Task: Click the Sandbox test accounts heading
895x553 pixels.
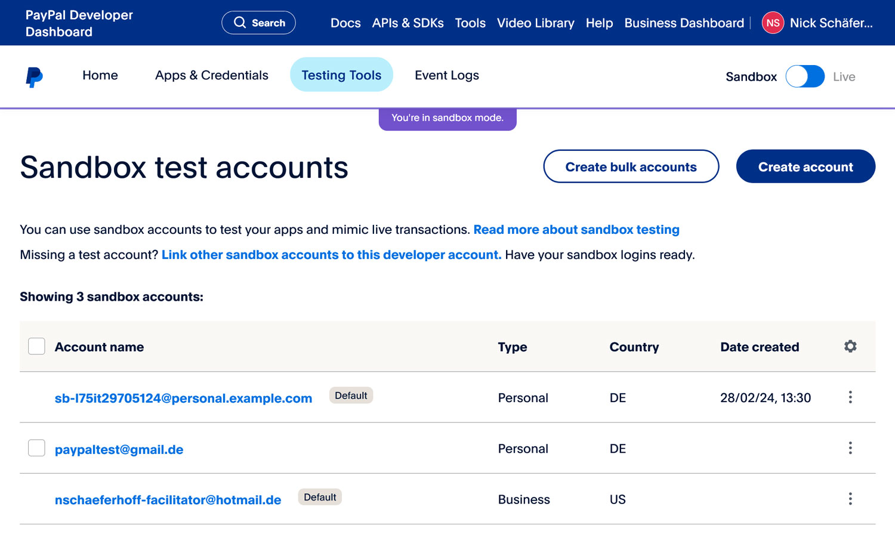Action: click(x=184, y=167)
